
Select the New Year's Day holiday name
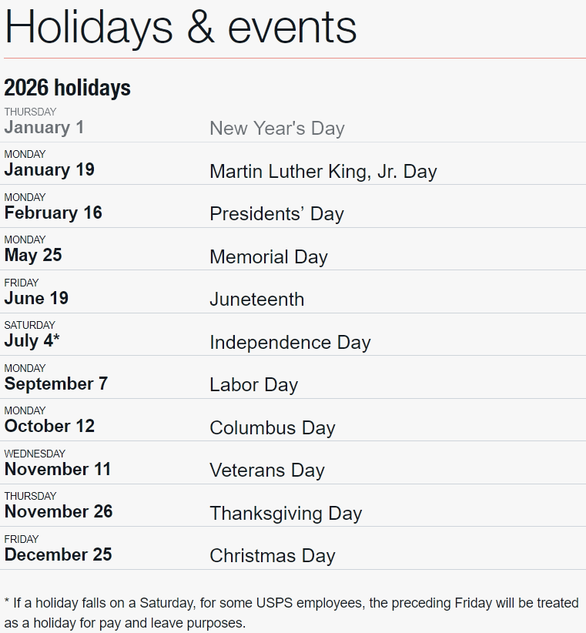[277, 129]
